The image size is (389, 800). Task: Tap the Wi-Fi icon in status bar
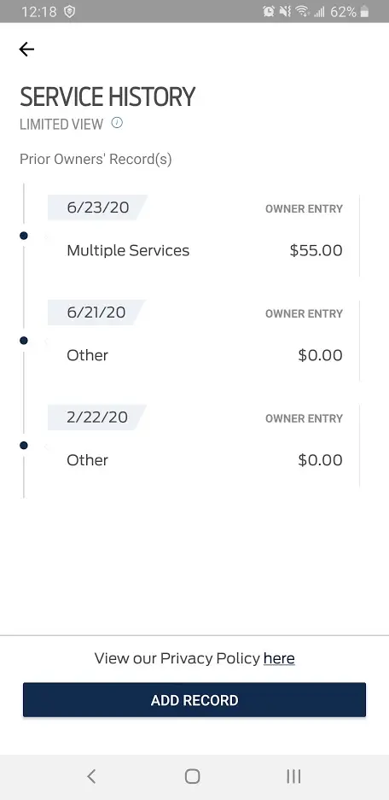pos(302,11)
